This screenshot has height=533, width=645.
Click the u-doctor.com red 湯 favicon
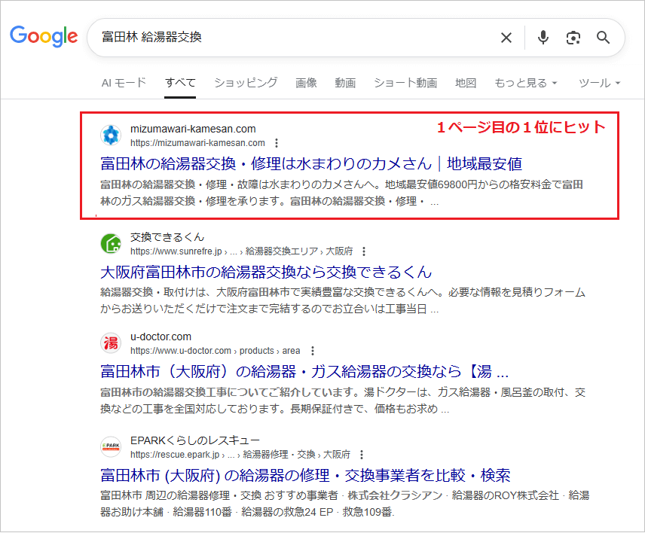[x=112, y=343]
